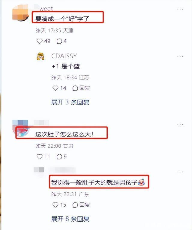Open more options for CDAISSY's reply
Screen dimensions: 192x230
[180, 57]
